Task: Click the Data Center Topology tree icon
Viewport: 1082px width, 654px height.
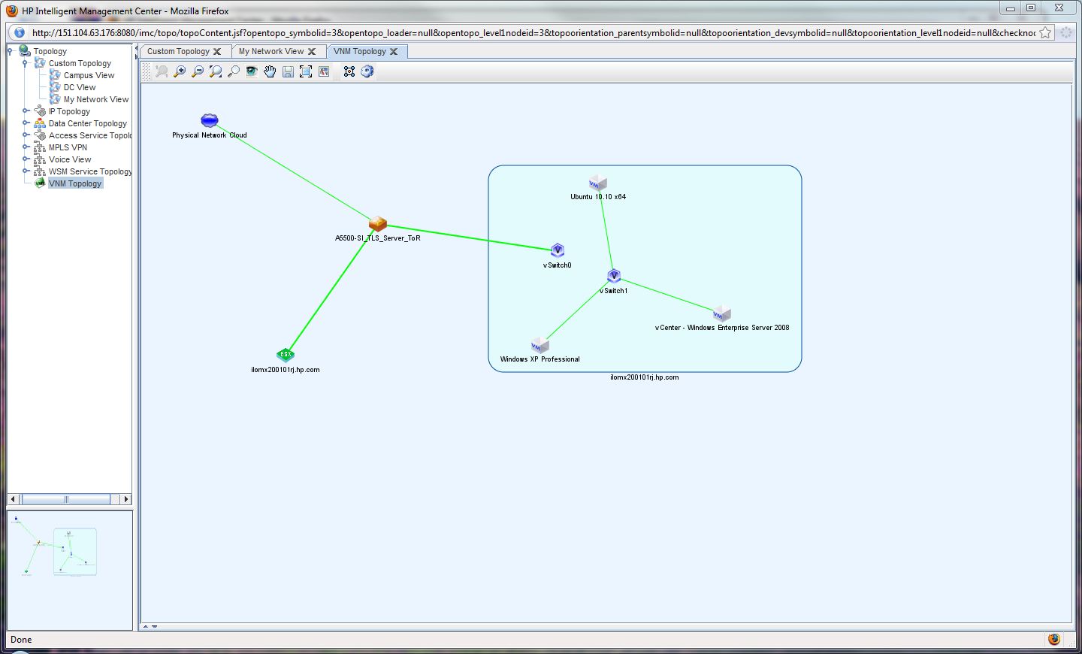Action: click(x=40, y=123)
